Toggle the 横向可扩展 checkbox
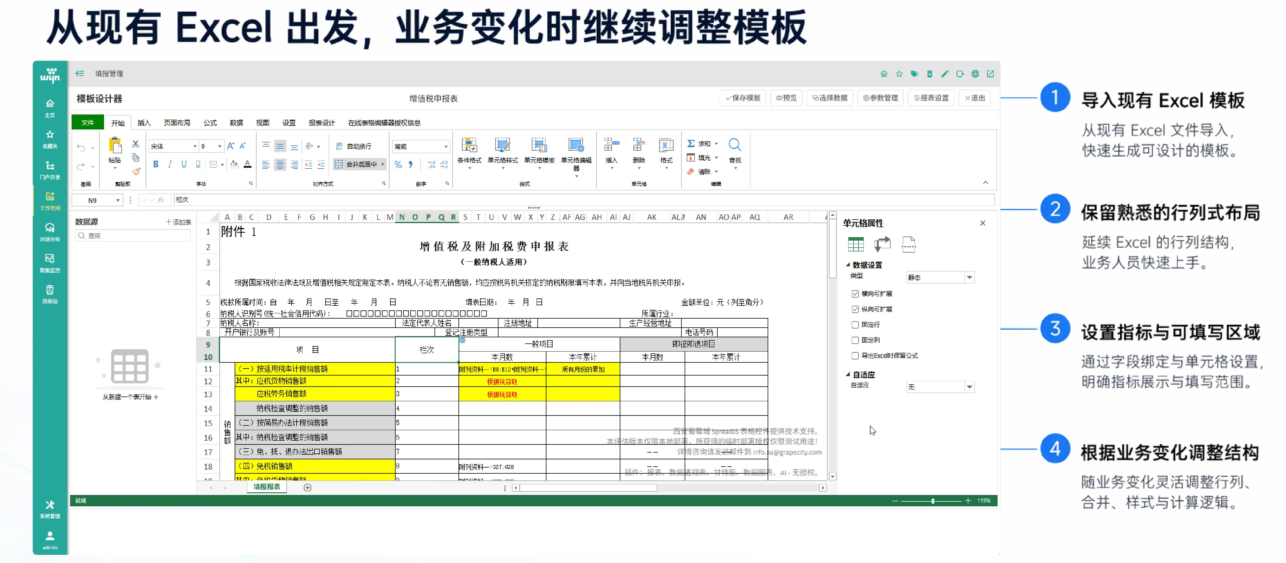The height and width of the screenshot is (563, 1286). [x=855, y=294]
